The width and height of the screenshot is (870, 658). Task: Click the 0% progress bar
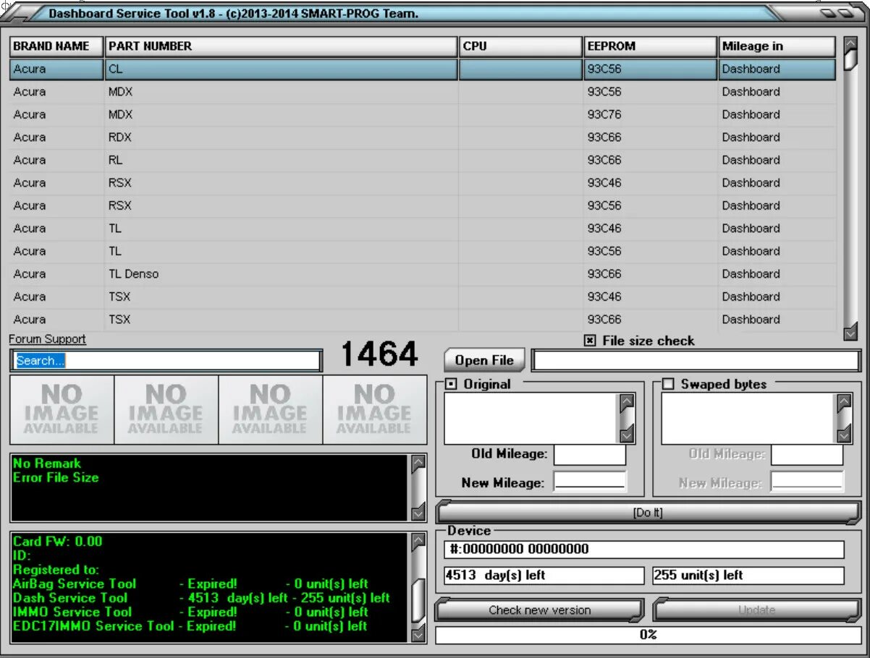[648, 635]
